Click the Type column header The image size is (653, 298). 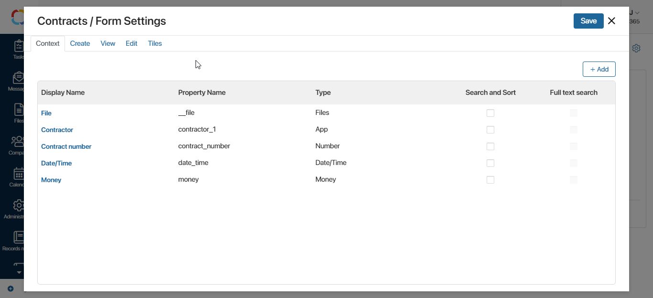pyautogui.click(x=323, y=92)
